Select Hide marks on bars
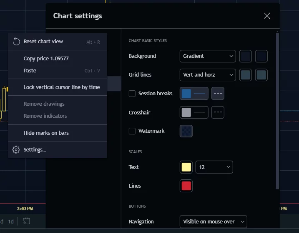This screenshot has width=299, height=233. (x=46, y=133)
